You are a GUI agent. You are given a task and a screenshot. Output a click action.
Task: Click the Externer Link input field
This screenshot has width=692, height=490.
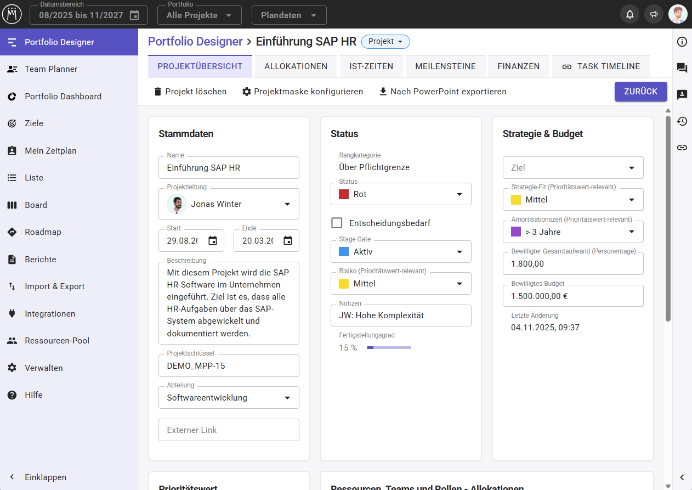click(x=229, y=430)
